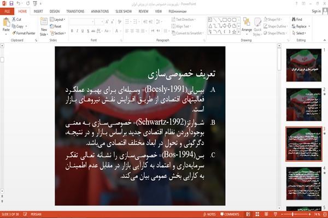Open Align Text dropdown
The image size is (328, 218).
click(x=181, y=26)
